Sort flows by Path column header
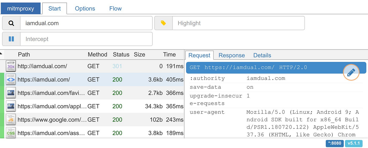This screenshot has width=368, height=148. pos(24,55)
